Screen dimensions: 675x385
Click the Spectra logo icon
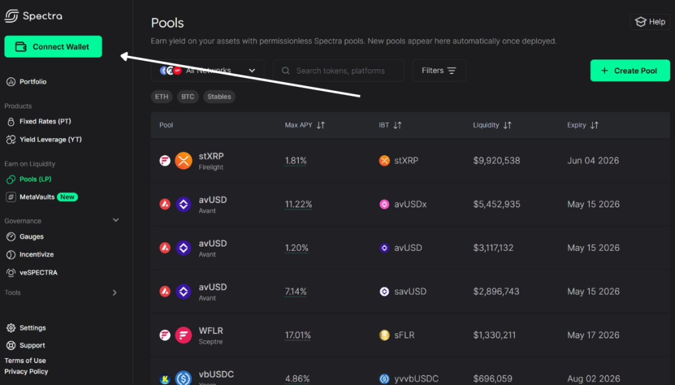pyautogui.click(x=11, y=15)
